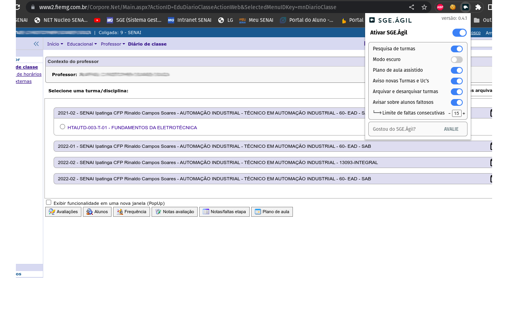Open Plano de aula from the bottom toolbar
The width and height of the screenshot is (508, 317).
click(x=272, y=212)
